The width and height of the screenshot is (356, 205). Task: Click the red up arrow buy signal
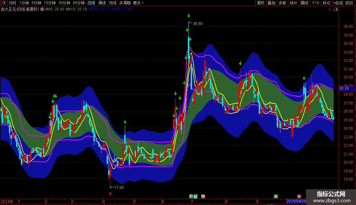(110, 193)
